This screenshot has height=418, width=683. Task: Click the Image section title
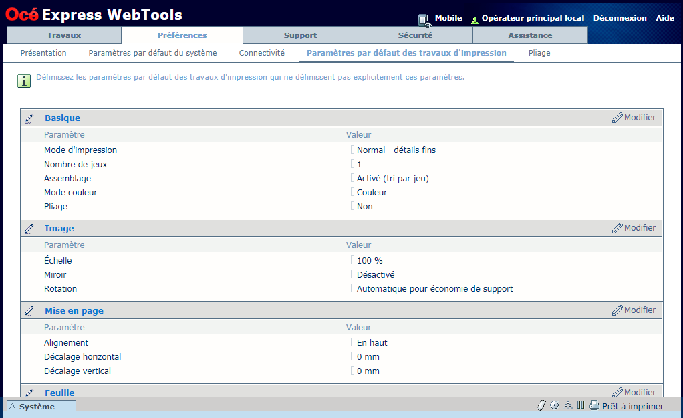(59, 229)
